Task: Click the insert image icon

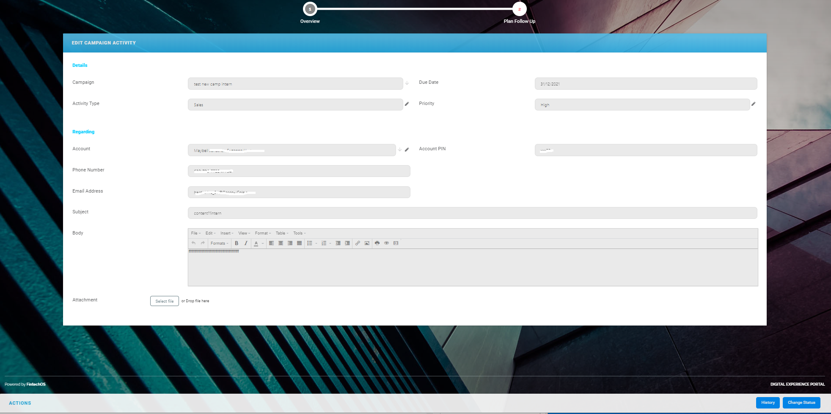Action: point(367,243)
